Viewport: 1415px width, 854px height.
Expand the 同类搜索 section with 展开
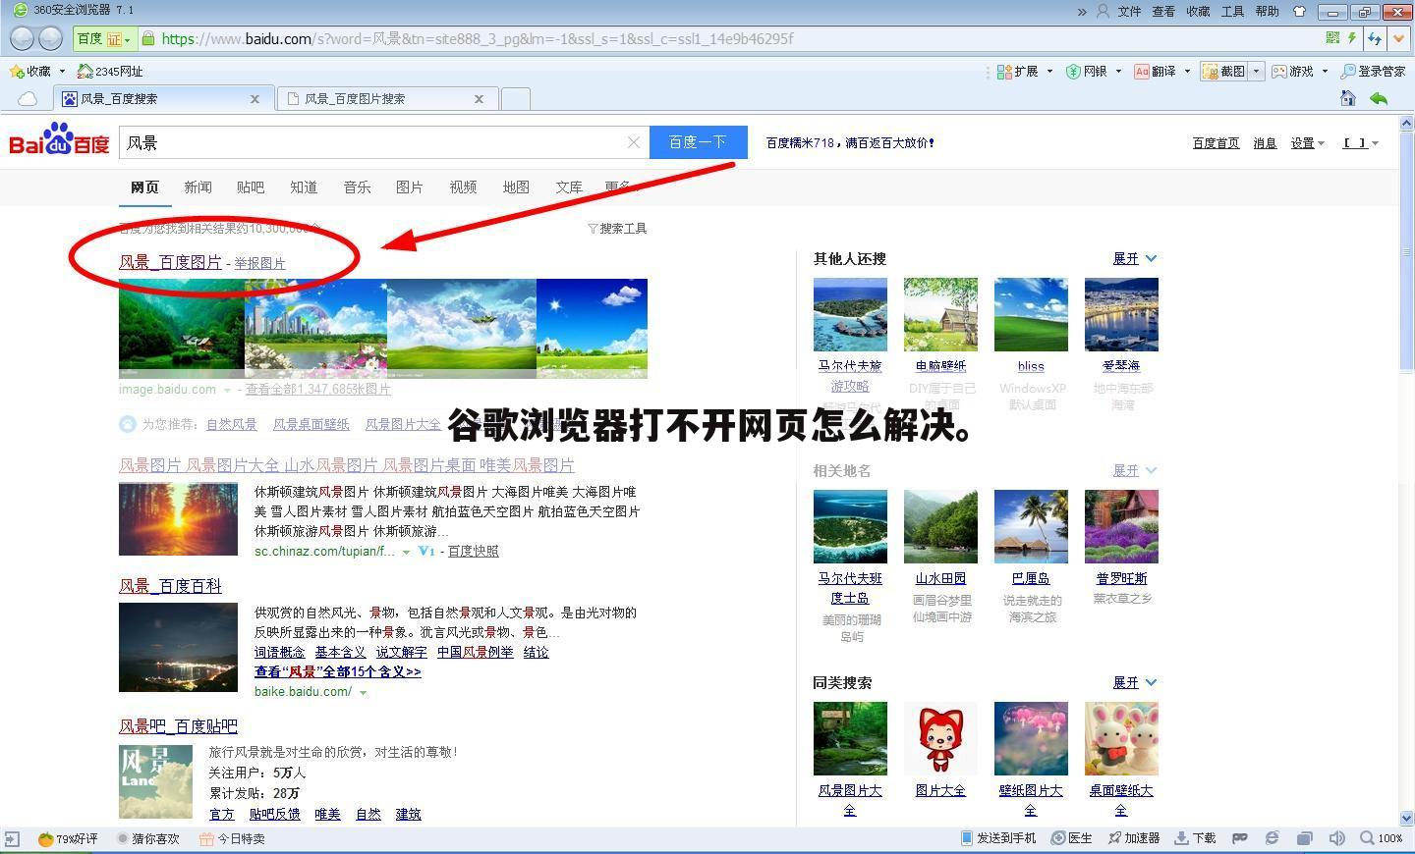click(x=1135, y=682)
